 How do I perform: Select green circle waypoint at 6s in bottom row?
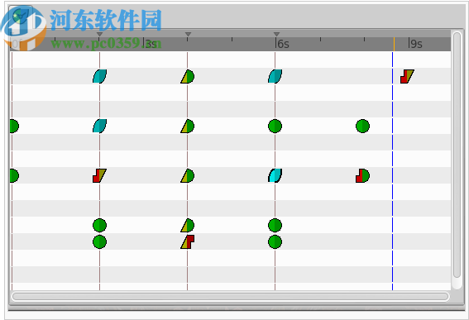pyautogui.click(x=275, y=241)
